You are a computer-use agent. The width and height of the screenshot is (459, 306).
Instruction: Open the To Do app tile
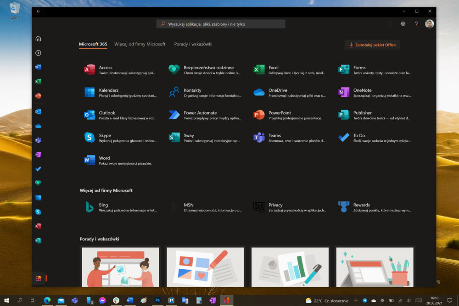(375, 138)
